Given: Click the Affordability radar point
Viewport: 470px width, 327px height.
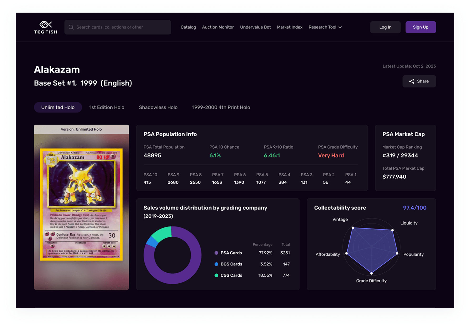Looking at the screenshot, I should [x=347, y=253].
